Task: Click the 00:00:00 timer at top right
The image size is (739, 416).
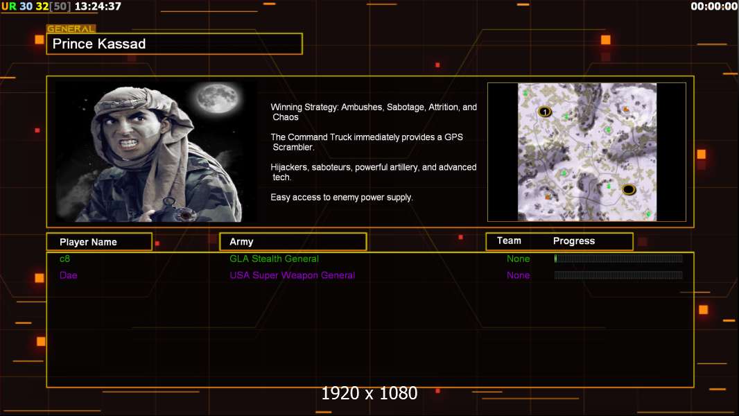Action: pyautogui.click(x=713, y=6)
